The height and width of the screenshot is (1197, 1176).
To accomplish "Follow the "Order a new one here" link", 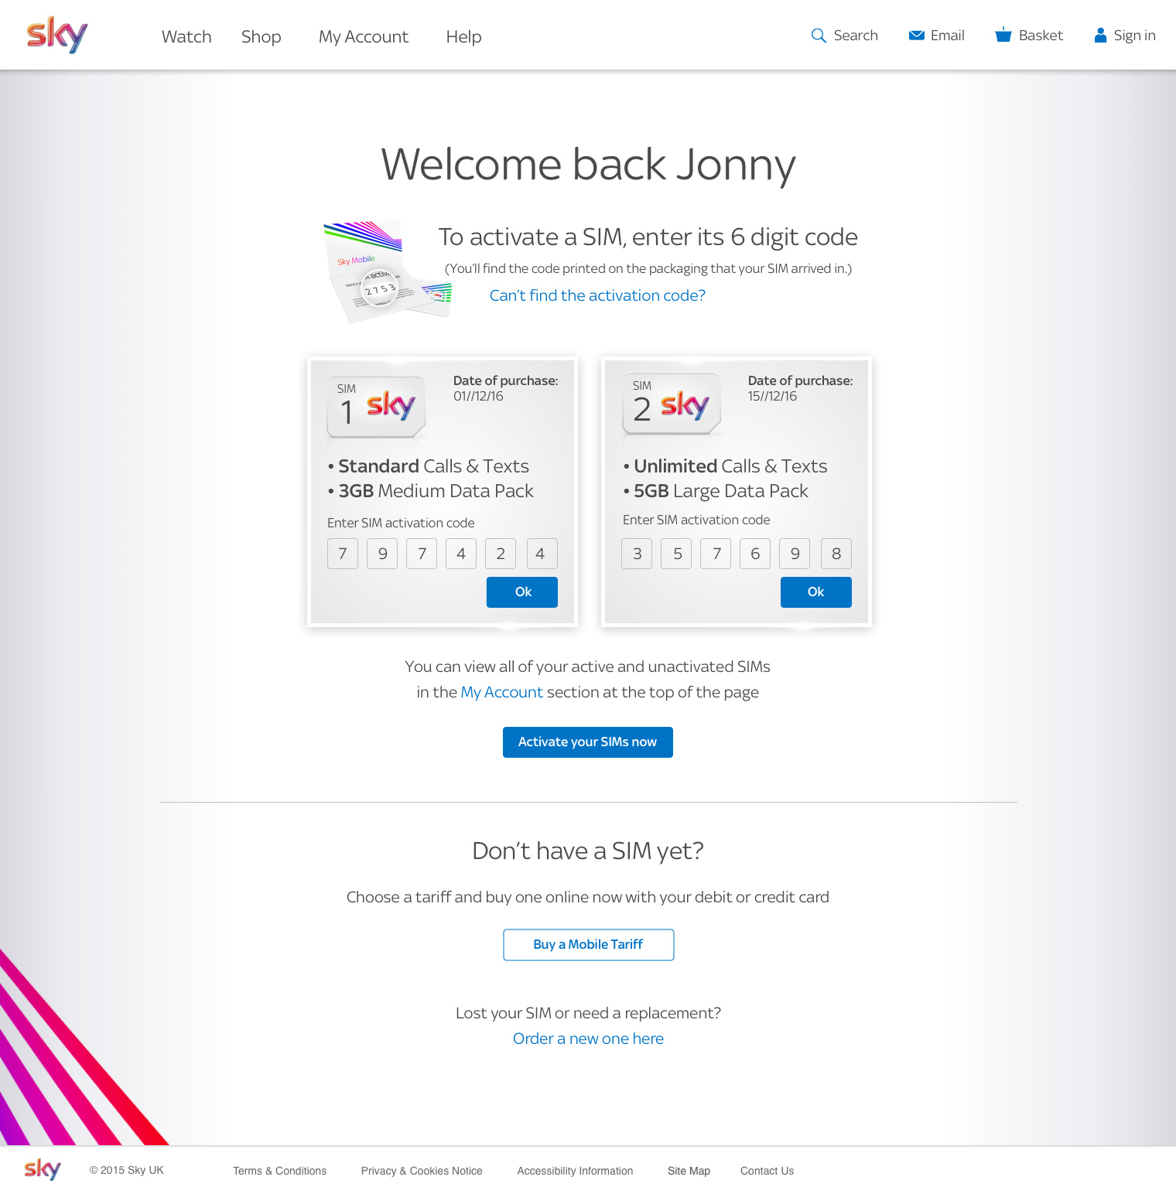I will coord(588,1038).
